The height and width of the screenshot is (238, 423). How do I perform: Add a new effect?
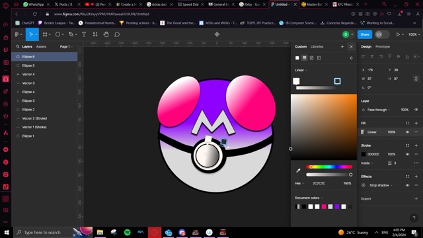click(416, 177)
